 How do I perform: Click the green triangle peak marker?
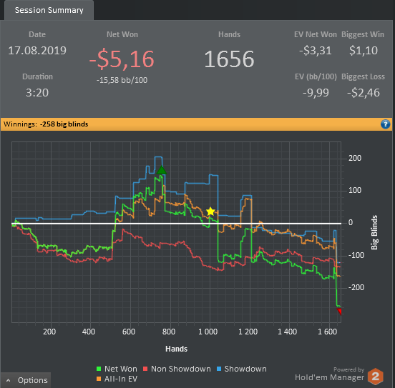[162, 170]
